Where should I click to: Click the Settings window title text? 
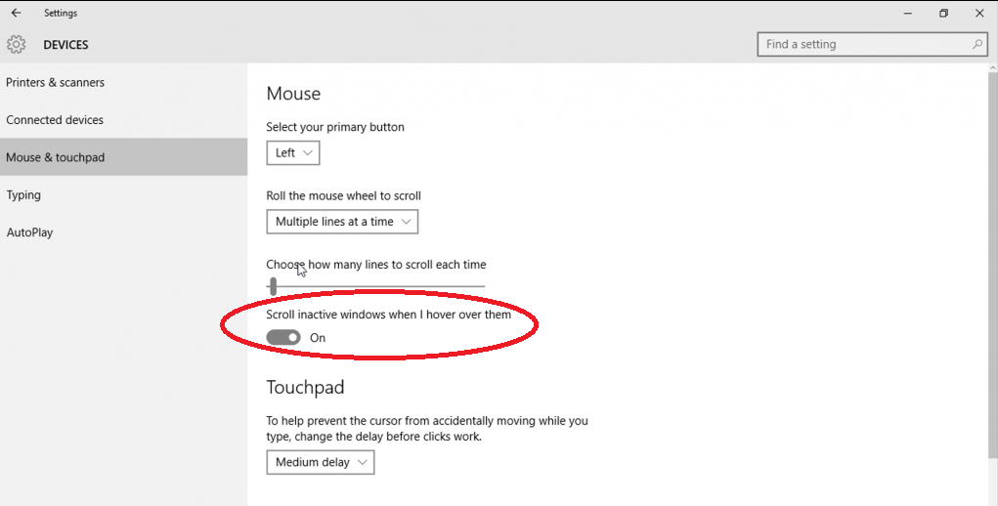pos(61,14)
